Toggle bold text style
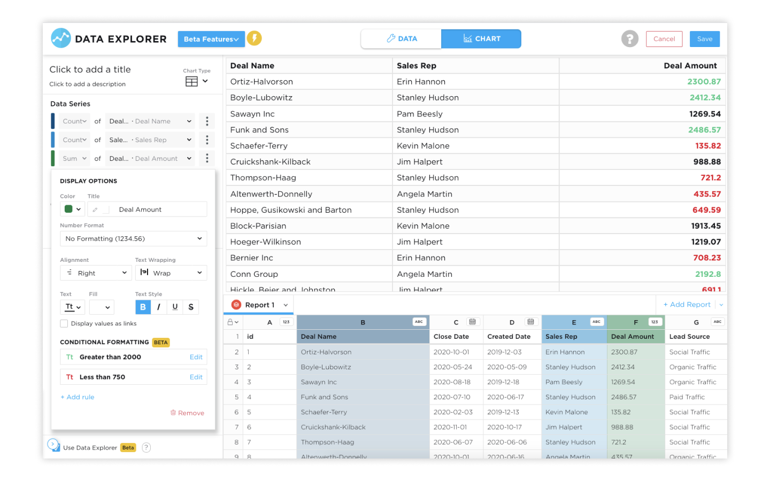The height and width of the screenshot is (481, 770). pos(143,307)
